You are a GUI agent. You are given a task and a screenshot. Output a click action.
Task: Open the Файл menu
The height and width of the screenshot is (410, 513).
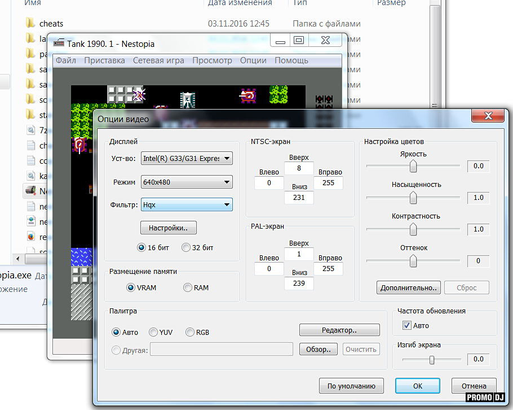(66, 60)
